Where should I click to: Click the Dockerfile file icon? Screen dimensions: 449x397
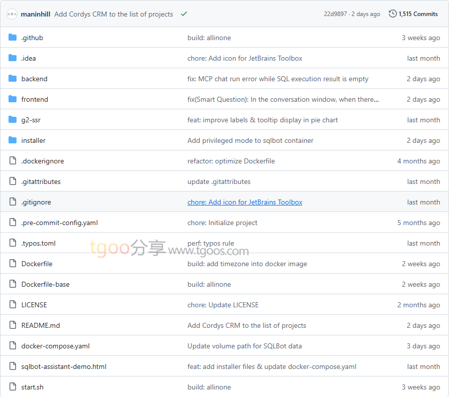13,264
